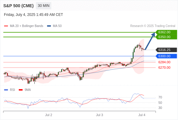Screen dimensions: 178x120
Task: Click the 6350.00 green resistance tag
Action: [x=166, y=37]
